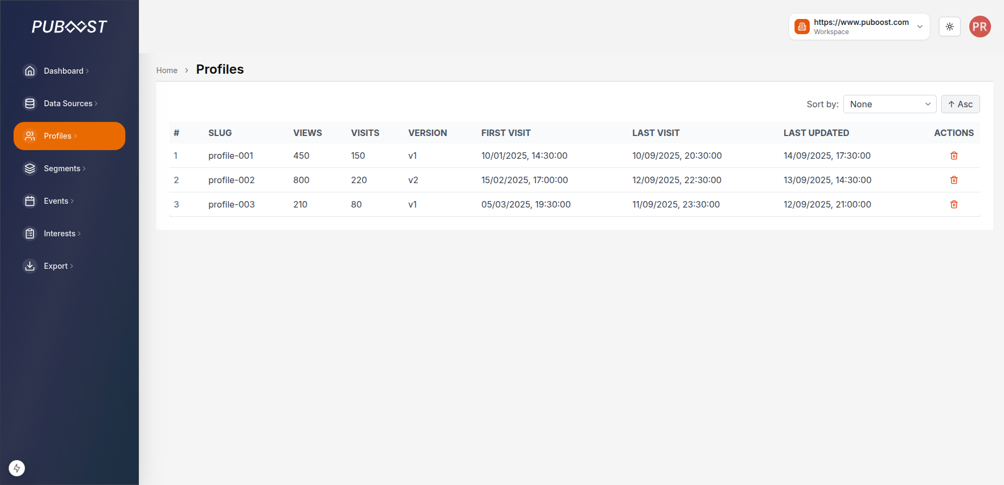Open the workspace selector dropdown
The image size is (1004, 485).
[x=859, y=27]
